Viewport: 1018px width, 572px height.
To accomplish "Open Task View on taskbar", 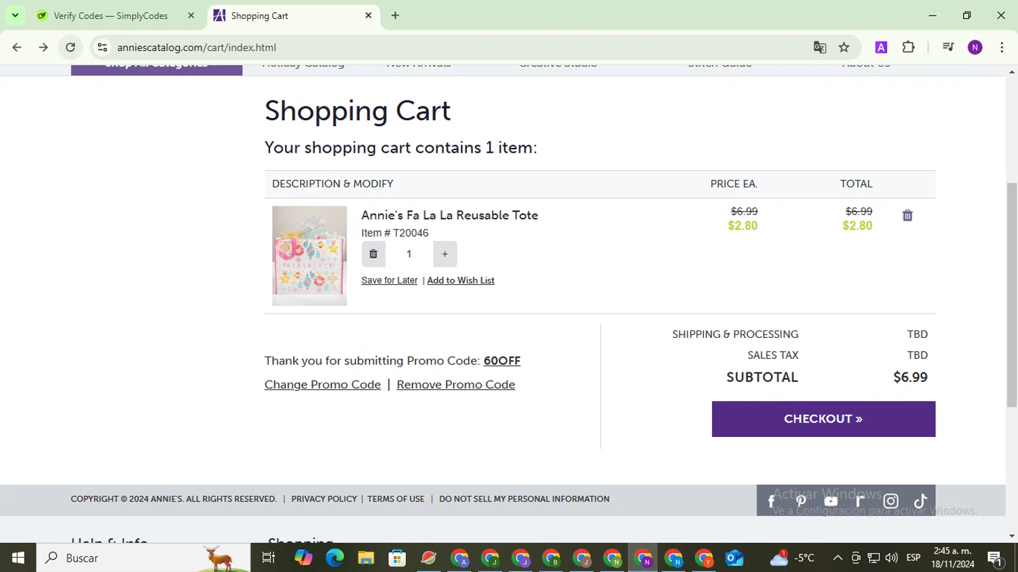I will (x=269, y=558).
